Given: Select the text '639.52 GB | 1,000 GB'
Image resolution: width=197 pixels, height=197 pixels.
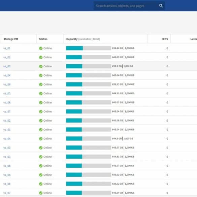Looking at the screenshot, I should (x=123, y=184).
